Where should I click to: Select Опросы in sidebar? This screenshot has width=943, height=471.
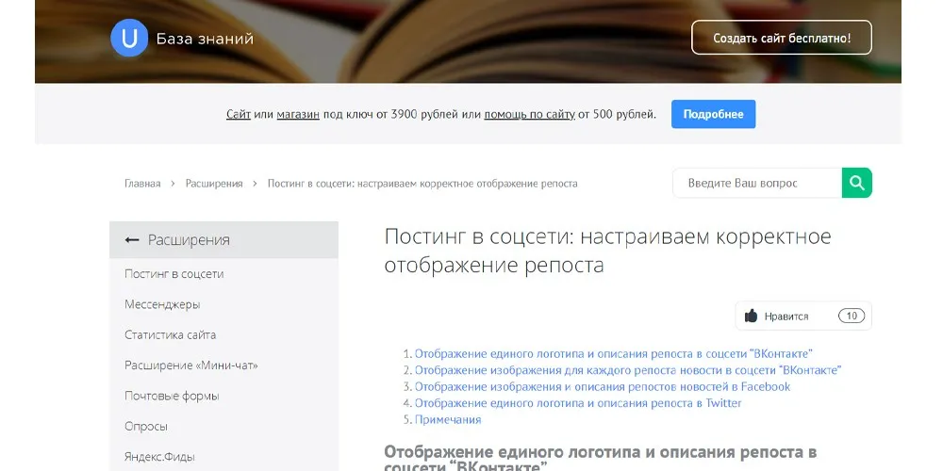[x=146, y=427]
